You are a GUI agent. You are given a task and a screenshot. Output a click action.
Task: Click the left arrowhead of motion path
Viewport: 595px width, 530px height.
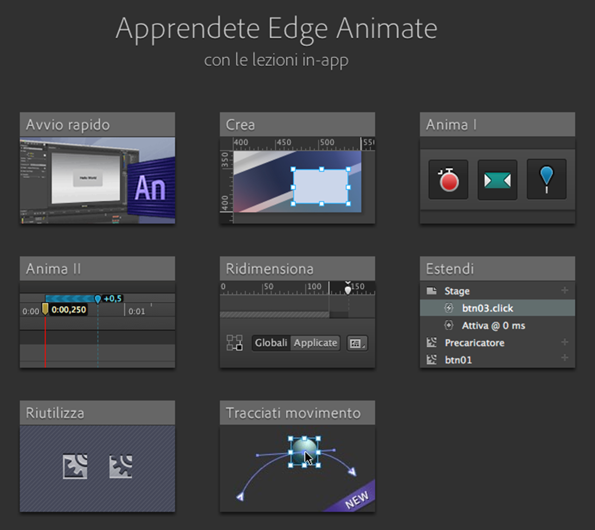[x=240, y=497]
